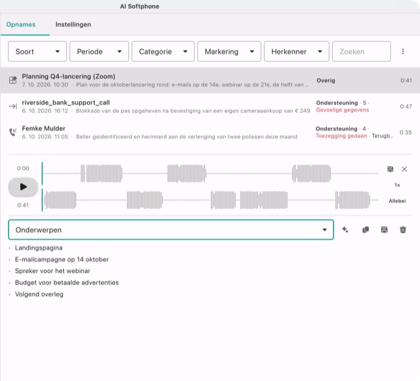420x381 pixels.
Task: Click the meeting icon of the Planning Q4-lancering row
Action: (x=13, y=80)
